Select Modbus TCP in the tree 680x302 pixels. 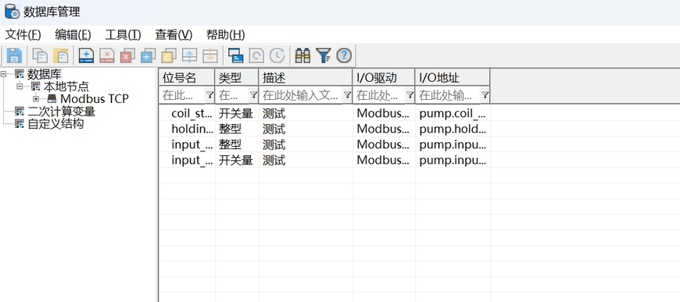(95, 99)
